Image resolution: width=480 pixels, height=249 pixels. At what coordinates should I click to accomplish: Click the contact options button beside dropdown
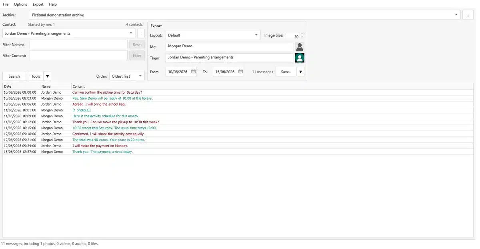(141, 33)
